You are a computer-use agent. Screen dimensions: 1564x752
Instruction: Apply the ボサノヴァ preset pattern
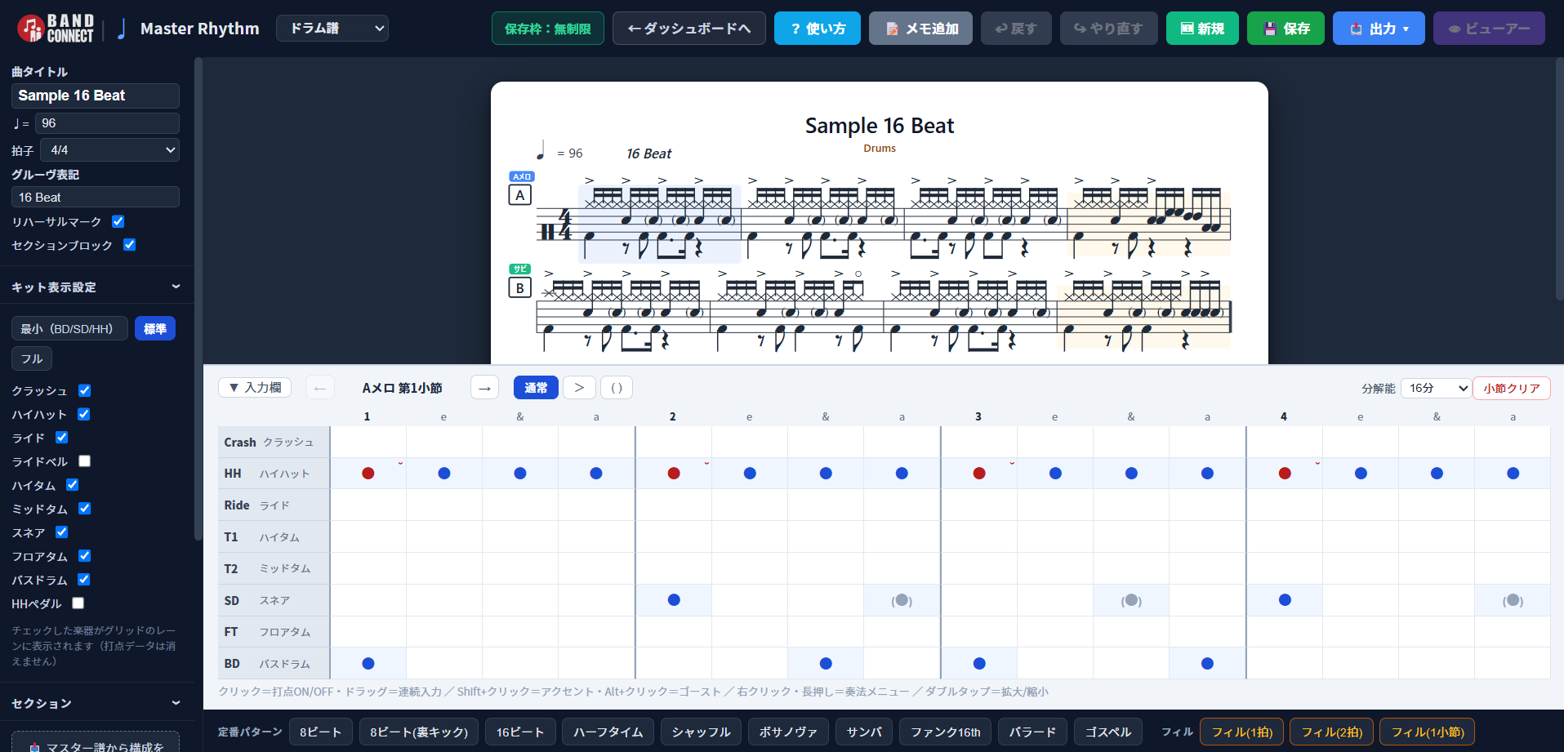tap(788, 732)
